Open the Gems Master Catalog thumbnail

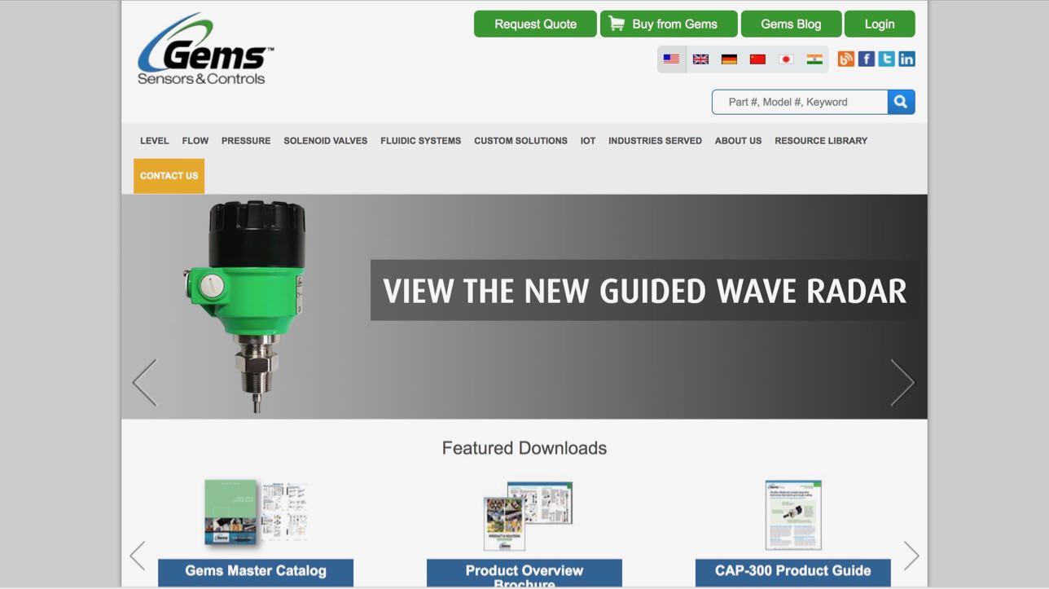[256, 513]
